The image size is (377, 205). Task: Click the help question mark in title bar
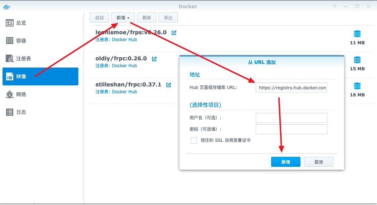(334, 6)
